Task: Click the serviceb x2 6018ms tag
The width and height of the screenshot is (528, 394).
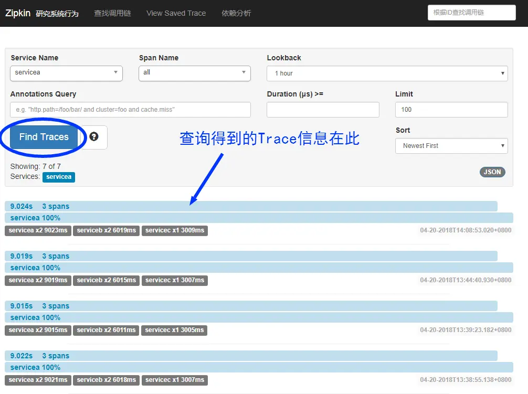Action: [107, 380]
